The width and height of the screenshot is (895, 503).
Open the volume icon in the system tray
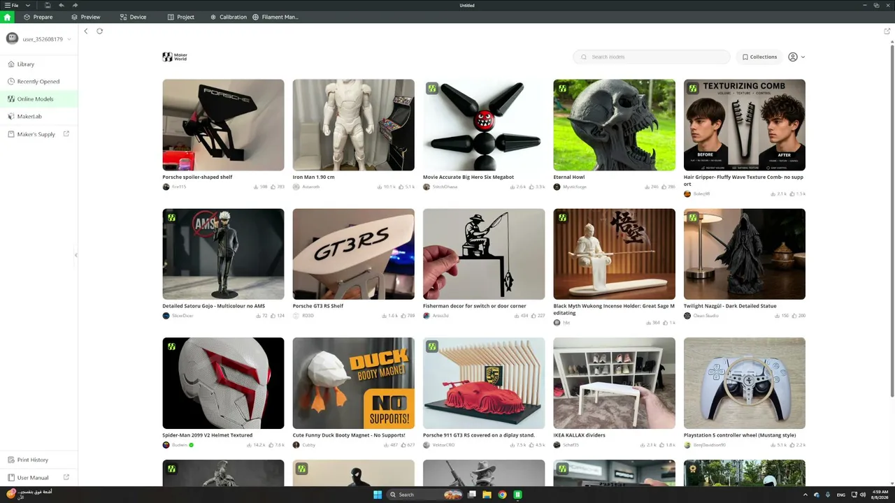coord(862,495)
